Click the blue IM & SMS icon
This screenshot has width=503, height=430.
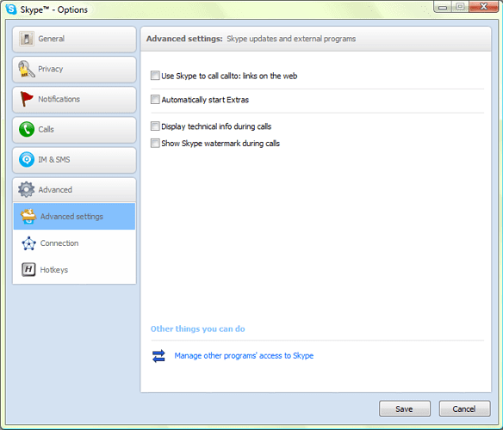click(x=27, y=160)
